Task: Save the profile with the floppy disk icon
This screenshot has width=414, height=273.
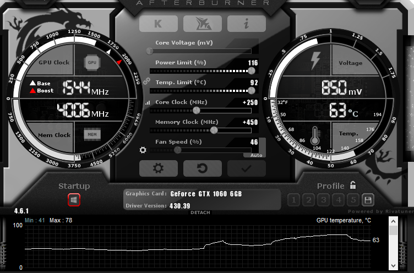Action: pos(368,200)
